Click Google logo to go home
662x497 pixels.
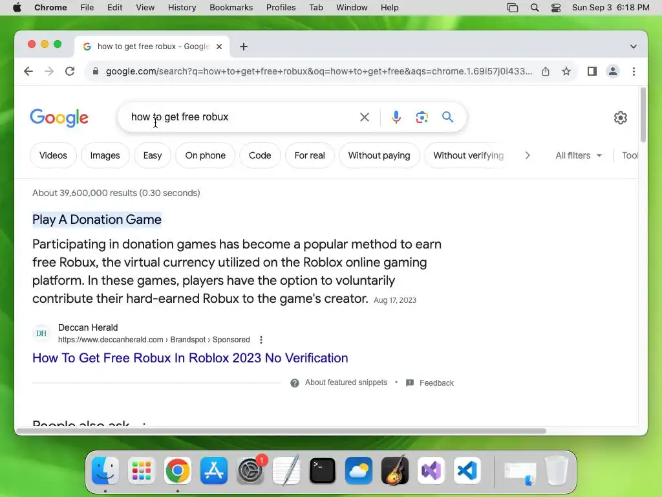click(59, 118)
